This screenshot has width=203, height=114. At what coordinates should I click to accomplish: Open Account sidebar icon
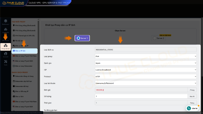click(x=6, y=55)
